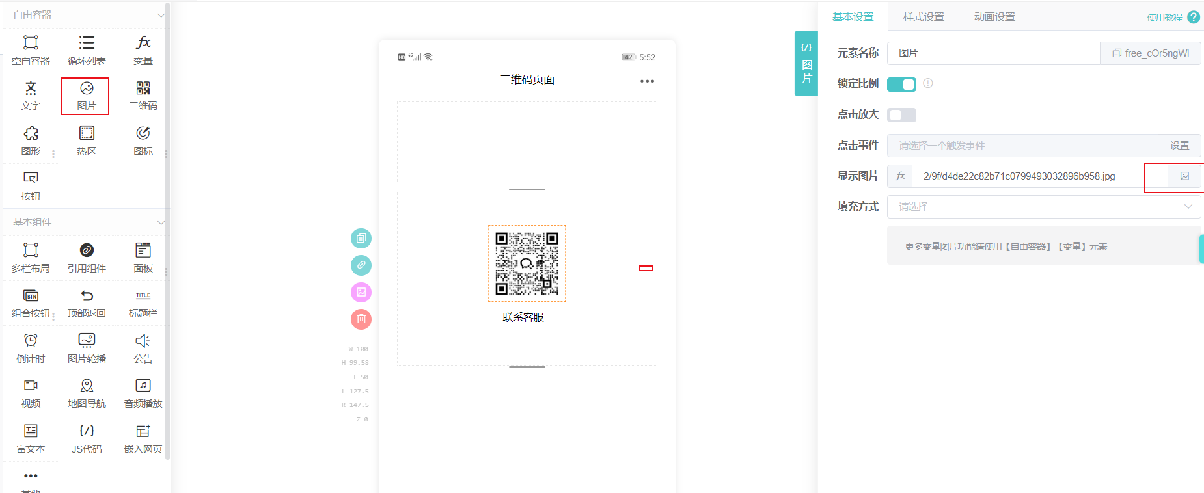Screen dimensions: 1204x493
Task: Copy the free_cOr5ngWl element ID
Action: (1151, 53)
